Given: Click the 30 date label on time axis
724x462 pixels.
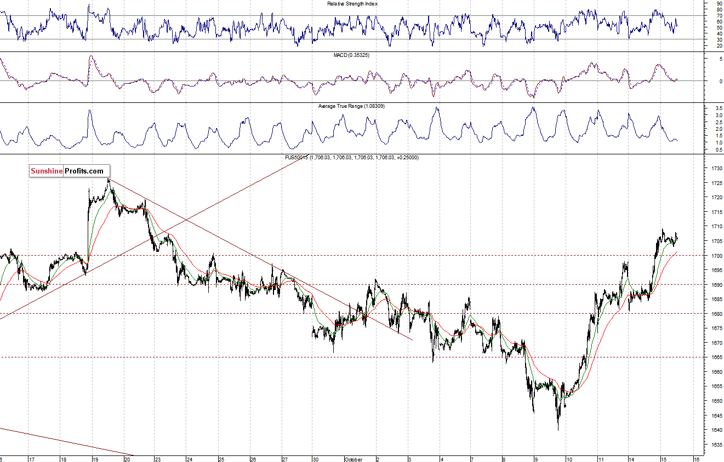Looking at the screenshot, I should click(316, 459).
